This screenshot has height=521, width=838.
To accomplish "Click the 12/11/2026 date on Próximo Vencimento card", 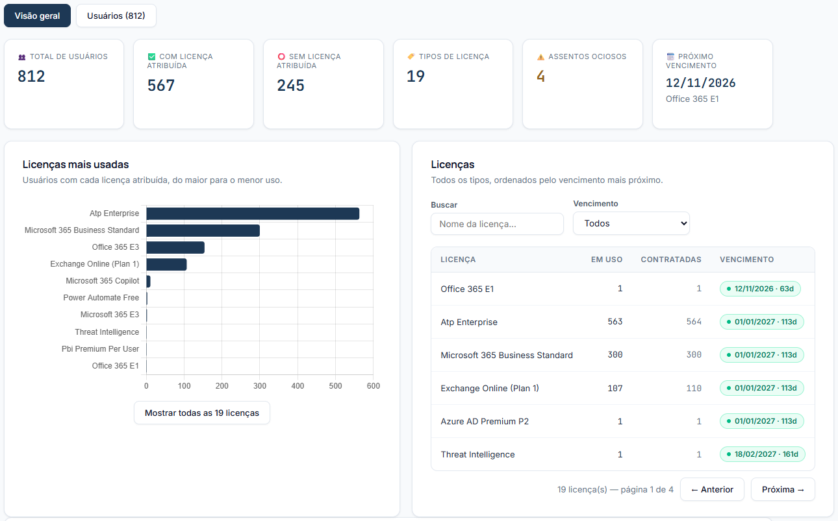I will click(x=701, y=83).
